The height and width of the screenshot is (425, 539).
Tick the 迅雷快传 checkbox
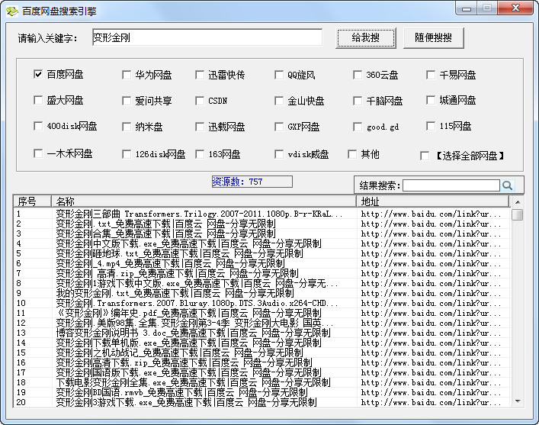[x=200, y=75]
